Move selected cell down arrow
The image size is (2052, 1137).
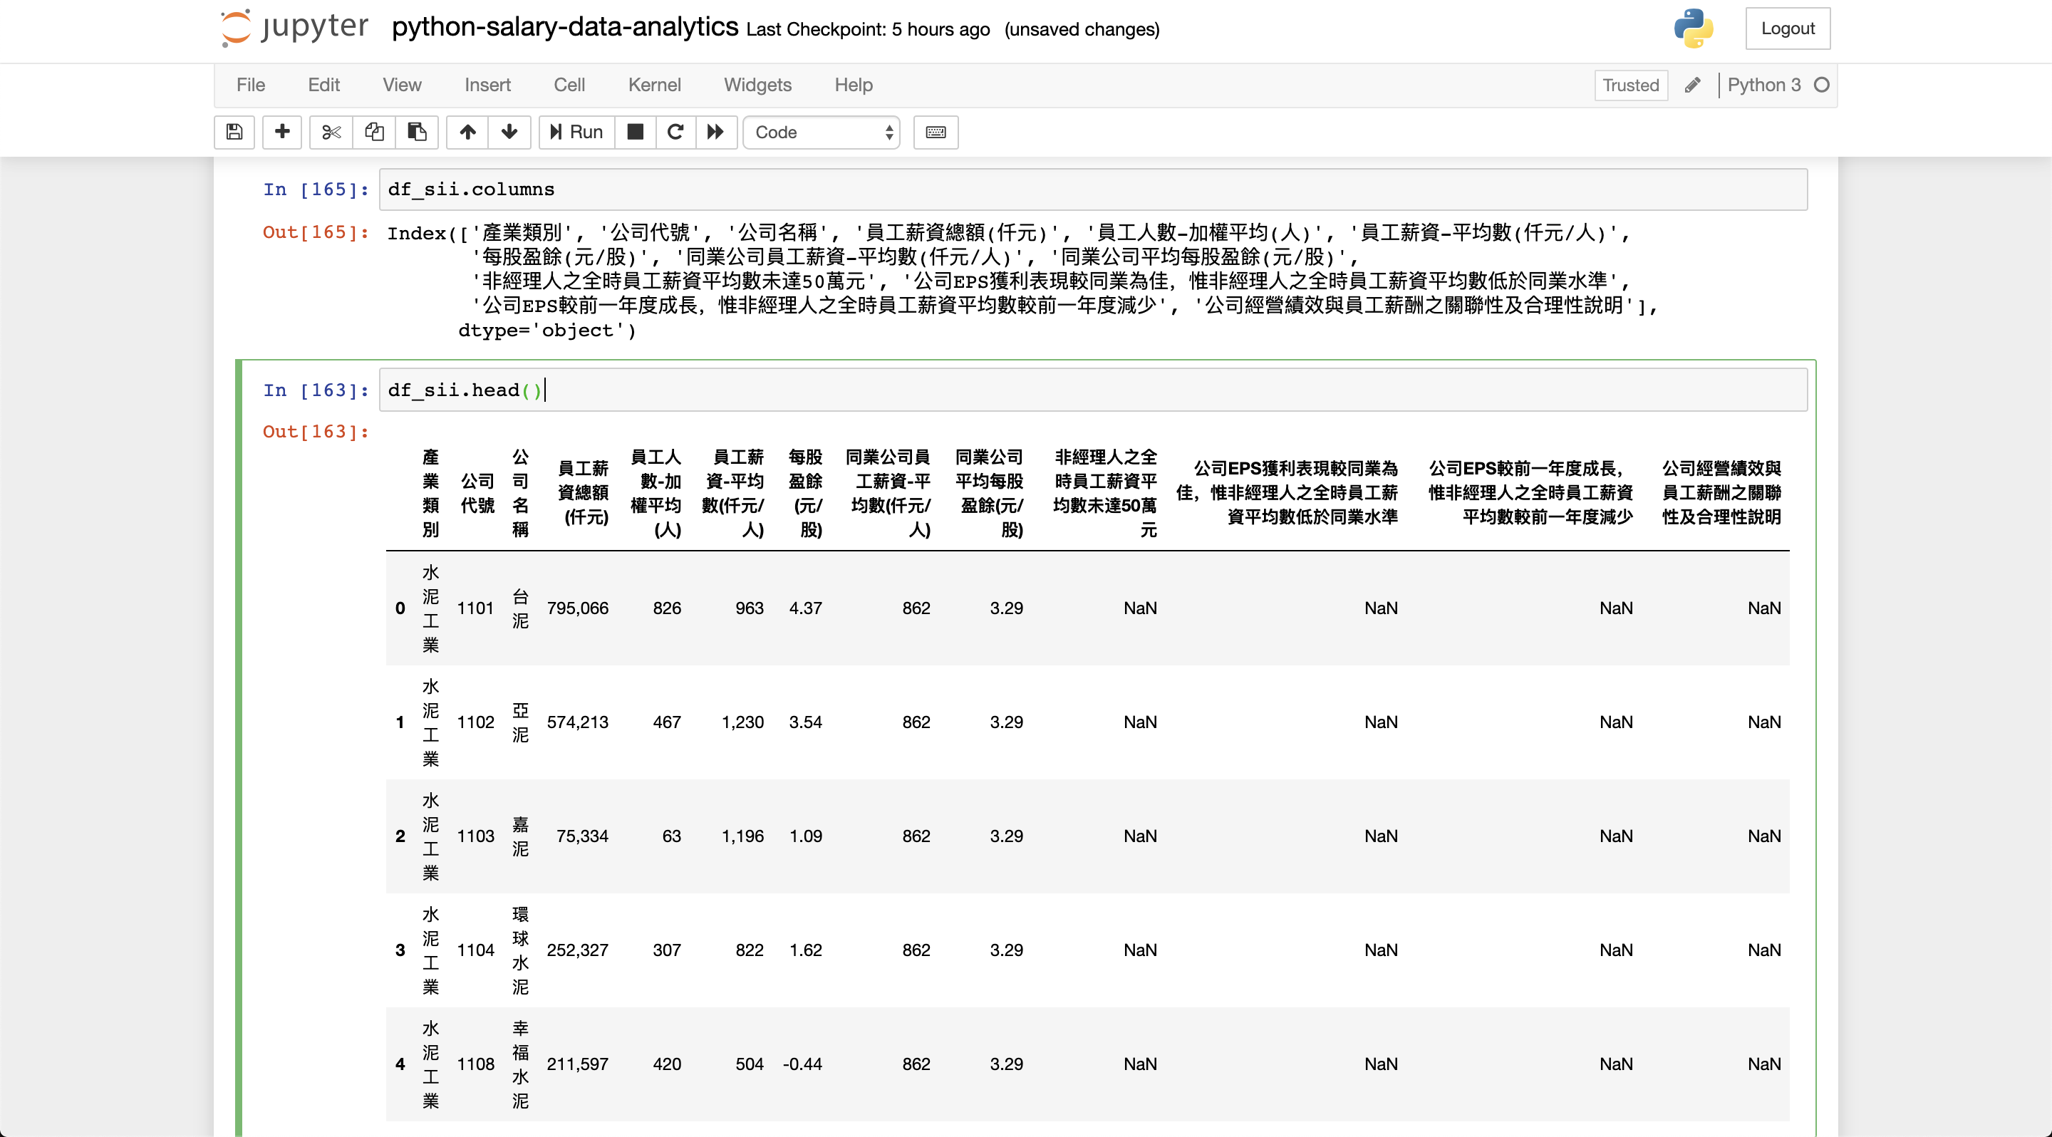point(510,133)
